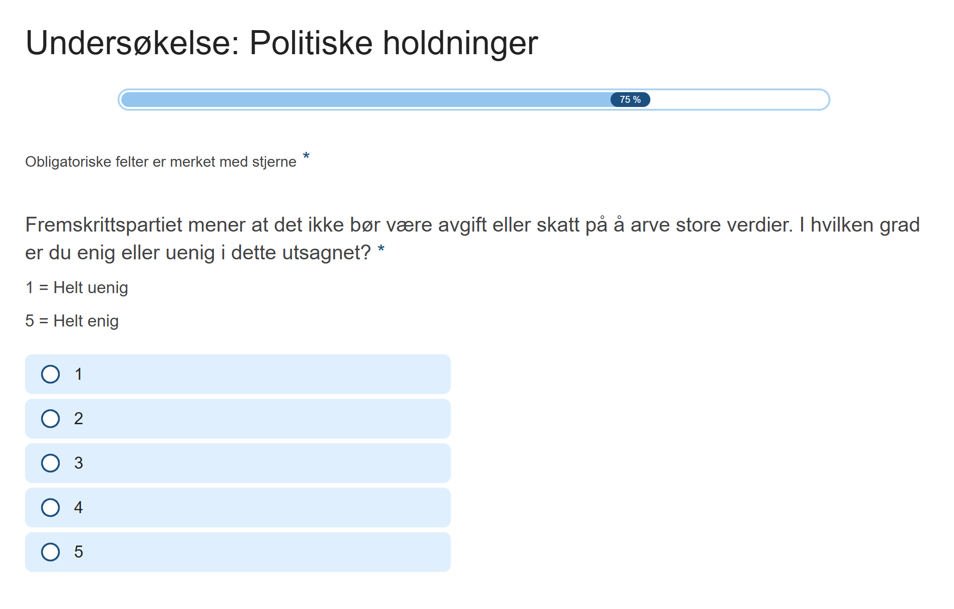Click the light-blue filled part of progress bar
The width and height of the screenshot is (954, 609).
pos(366,100)
